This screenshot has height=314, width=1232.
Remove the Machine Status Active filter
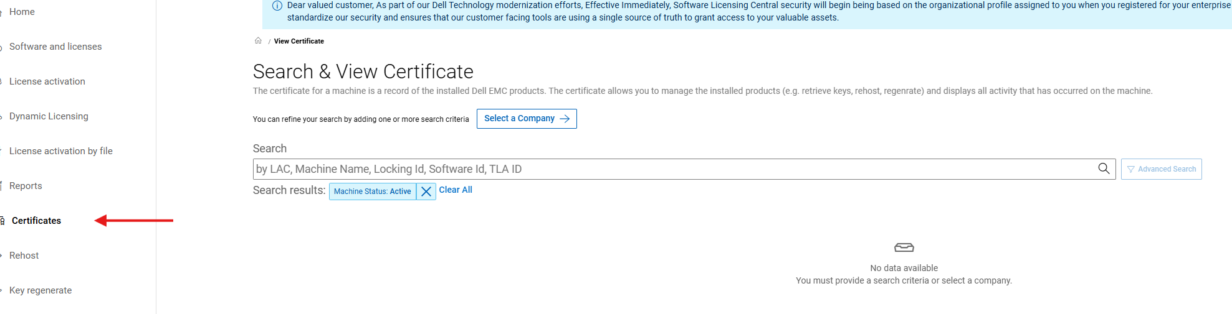pyautogui.click(x=426, y=192)
